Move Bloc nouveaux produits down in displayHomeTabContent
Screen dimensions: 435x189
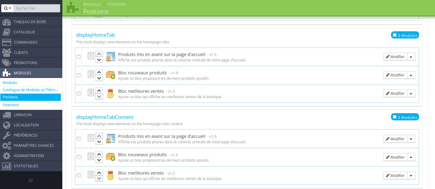(99, 160)
